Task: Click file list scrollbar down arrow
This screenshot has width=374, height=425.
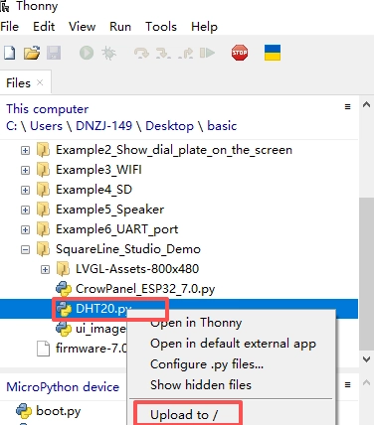Action: click(366, 359)
